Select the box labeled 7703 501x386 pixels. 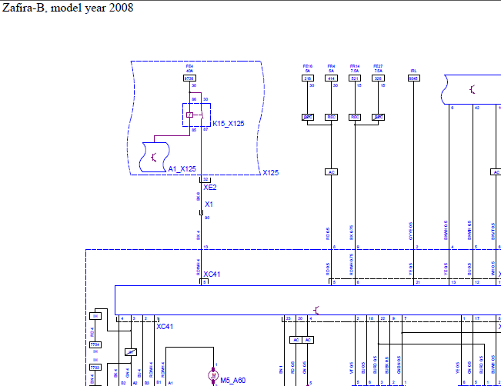pos(95,368)
